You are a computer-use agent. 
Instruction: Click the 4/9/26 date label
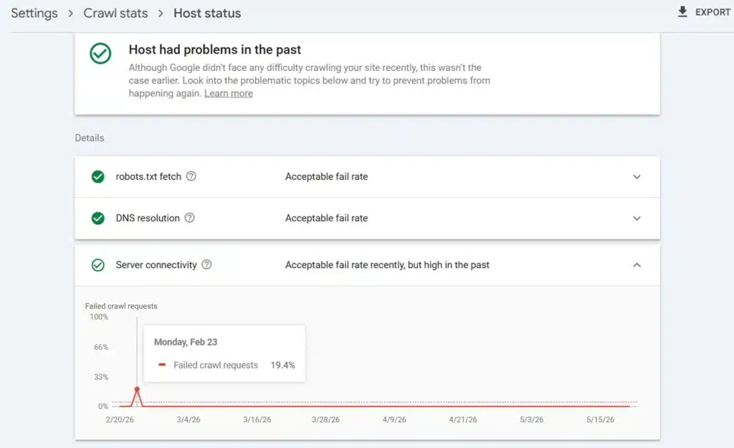click(x=394, y=419)
